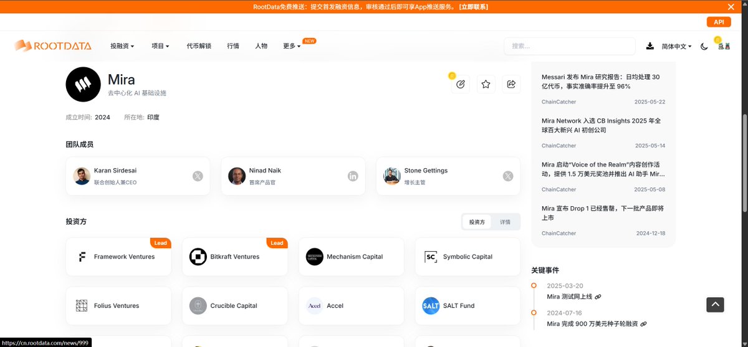The width and height of the screenshot is (748, 347).
Task: Open Ninad Naik's LinkedIn icon
Action: 353,176
